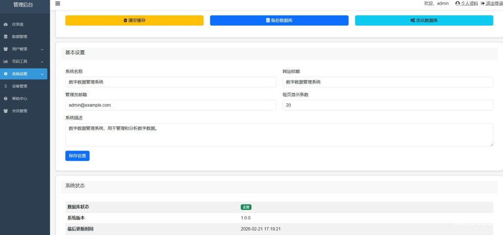Click the 数据库状态 row label
Image resolution: width=503 pixels, height=235 pixels.
pyautogui.click(x=78, y=207)
